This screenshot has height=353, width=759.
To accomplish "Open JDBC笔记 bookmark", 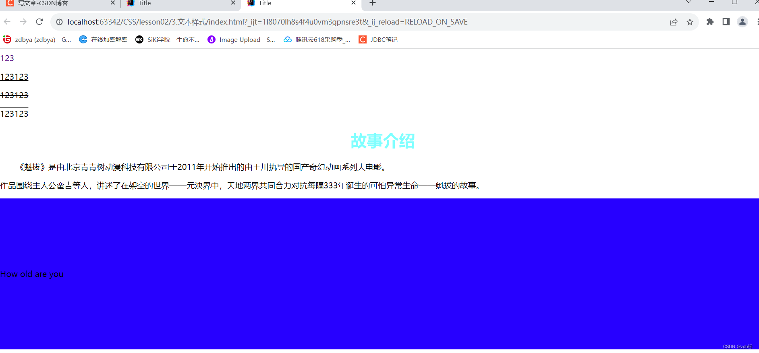I will point(378,39).
